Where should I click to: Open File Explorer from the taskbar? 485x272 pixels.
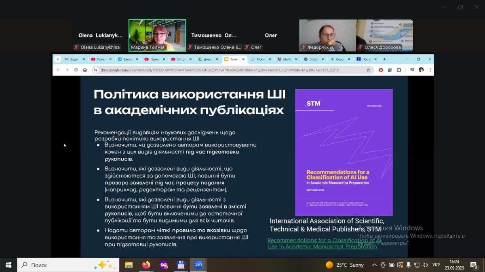pos(129,265)
